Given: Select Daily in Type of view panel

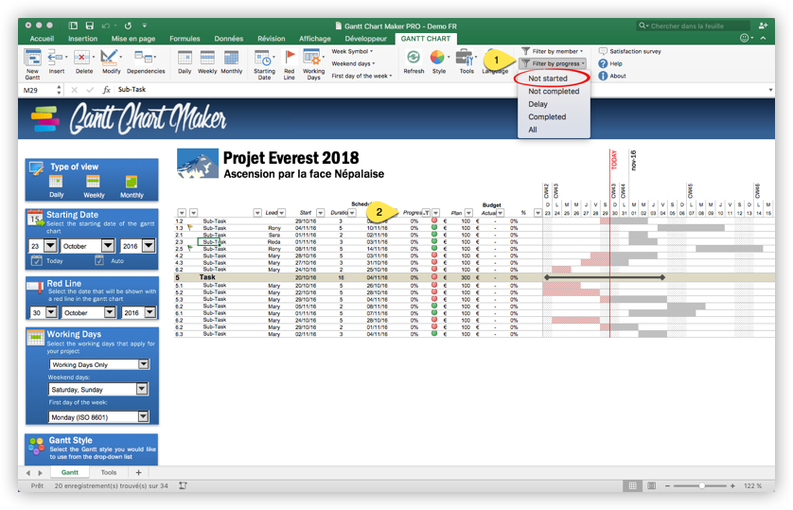Looking at the screenshot, I should pos(56,186).
